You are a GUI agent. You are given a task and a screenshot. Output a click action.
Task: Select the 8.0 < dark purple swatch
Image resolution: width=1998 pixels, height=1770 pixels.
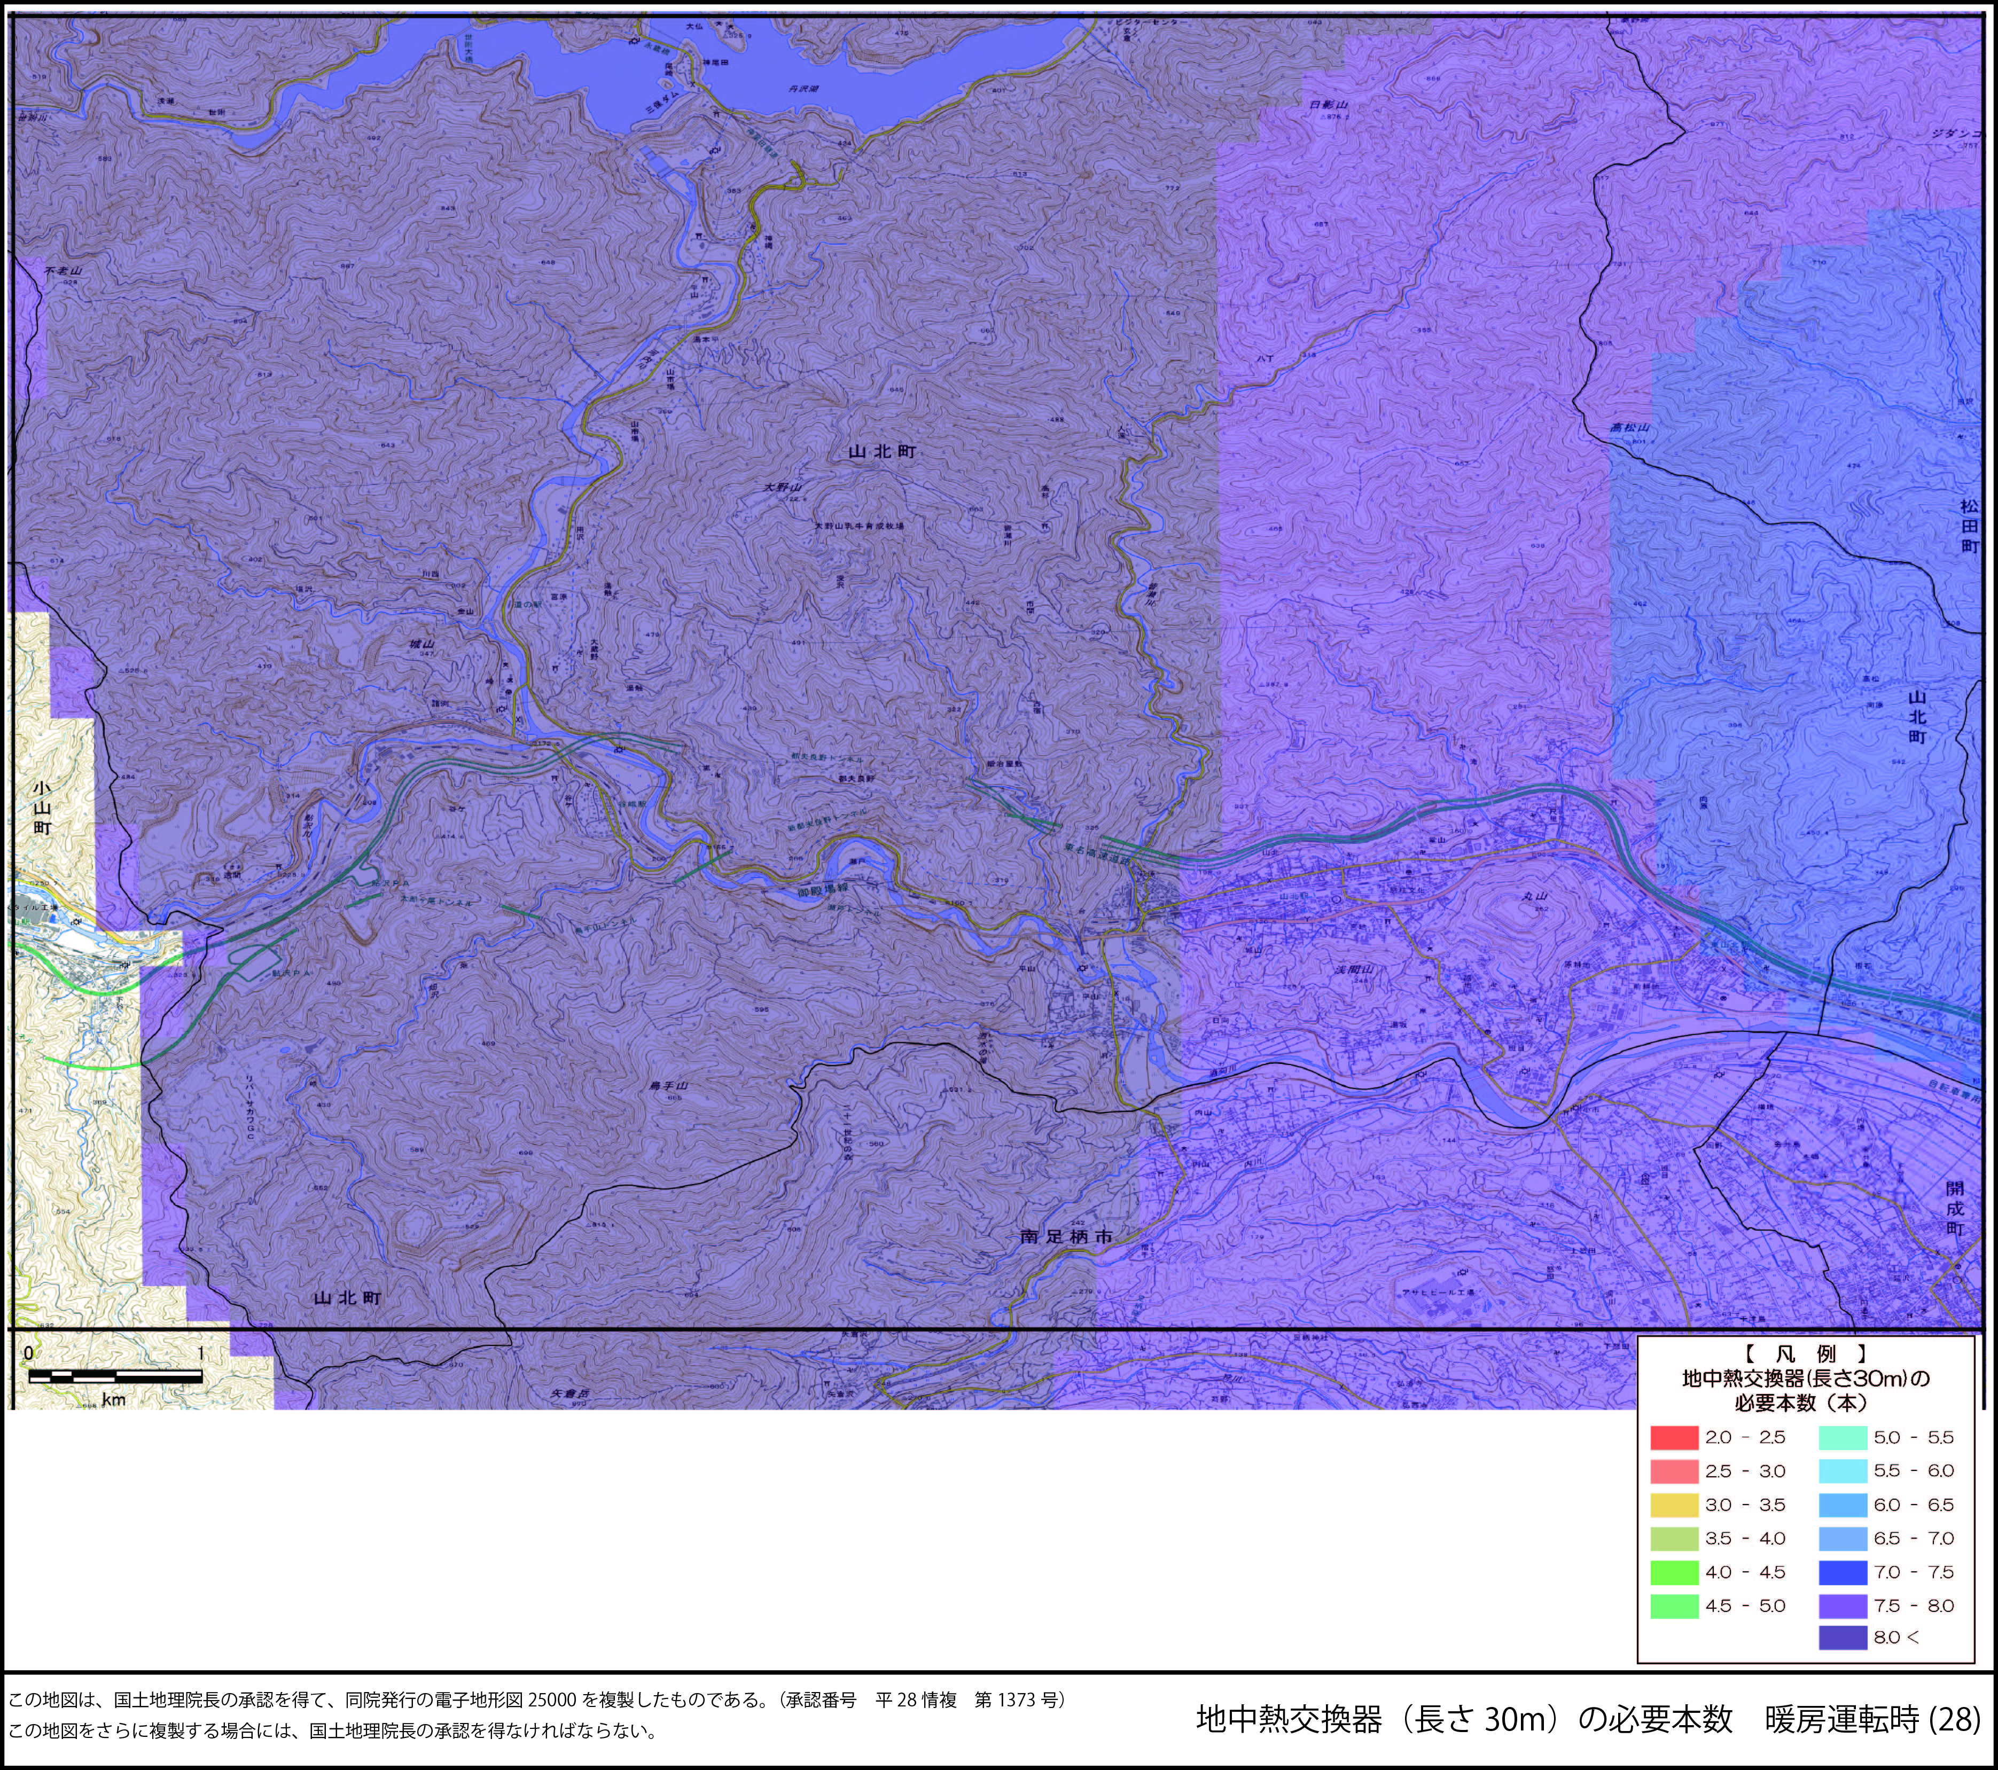point(1843,1637)
